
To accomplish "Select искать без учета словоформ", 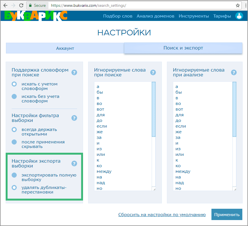I will [x=14, y=96].
